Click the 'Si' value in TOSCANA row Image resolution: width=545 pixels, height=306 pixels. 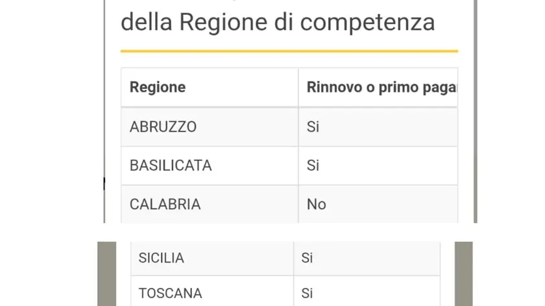[x=307, y=294]
